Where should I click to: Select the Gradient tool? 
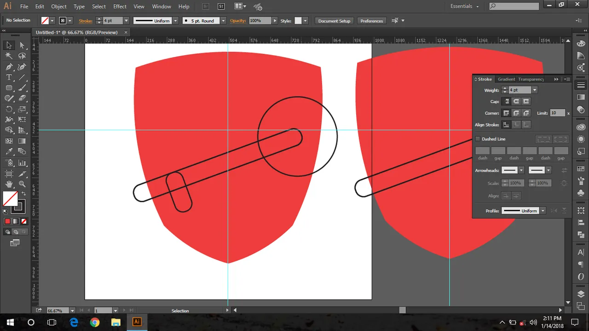tap(22, 141)
